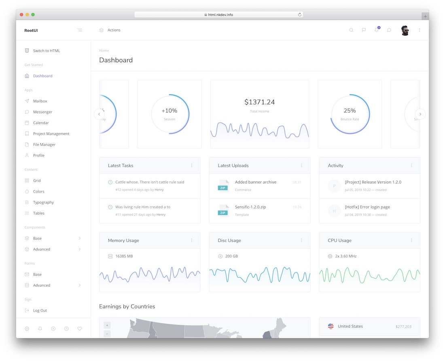Open the Actions menu
445x361 pixels.
110,30
